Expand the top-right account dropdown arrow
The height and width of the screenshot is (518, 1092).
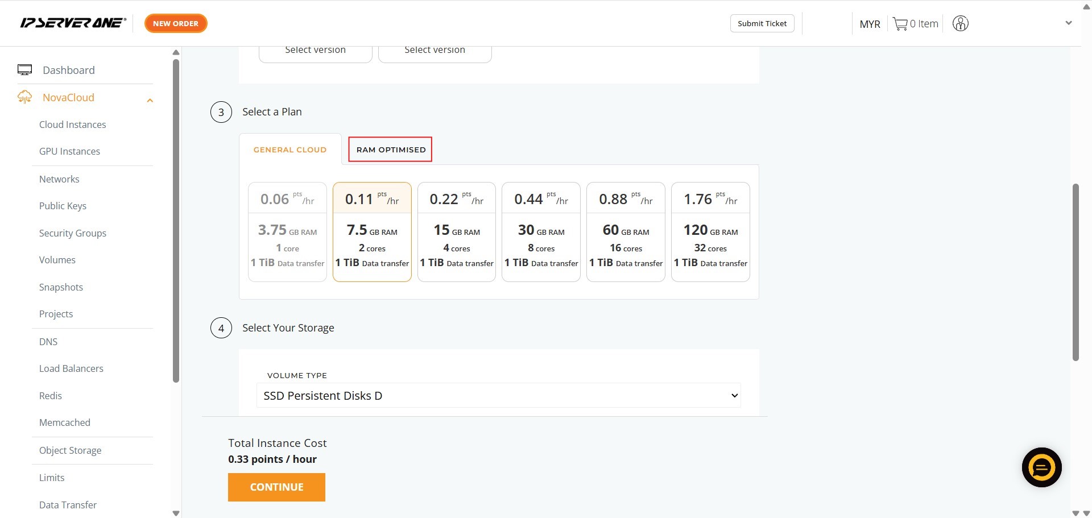point(1068,23)
